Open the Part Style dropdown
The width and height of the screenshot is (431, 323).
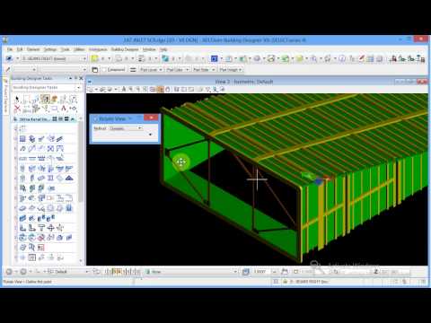click(204, 70)
